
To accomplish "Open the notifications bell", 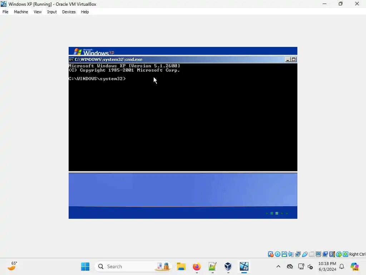I will click(342, 266).
